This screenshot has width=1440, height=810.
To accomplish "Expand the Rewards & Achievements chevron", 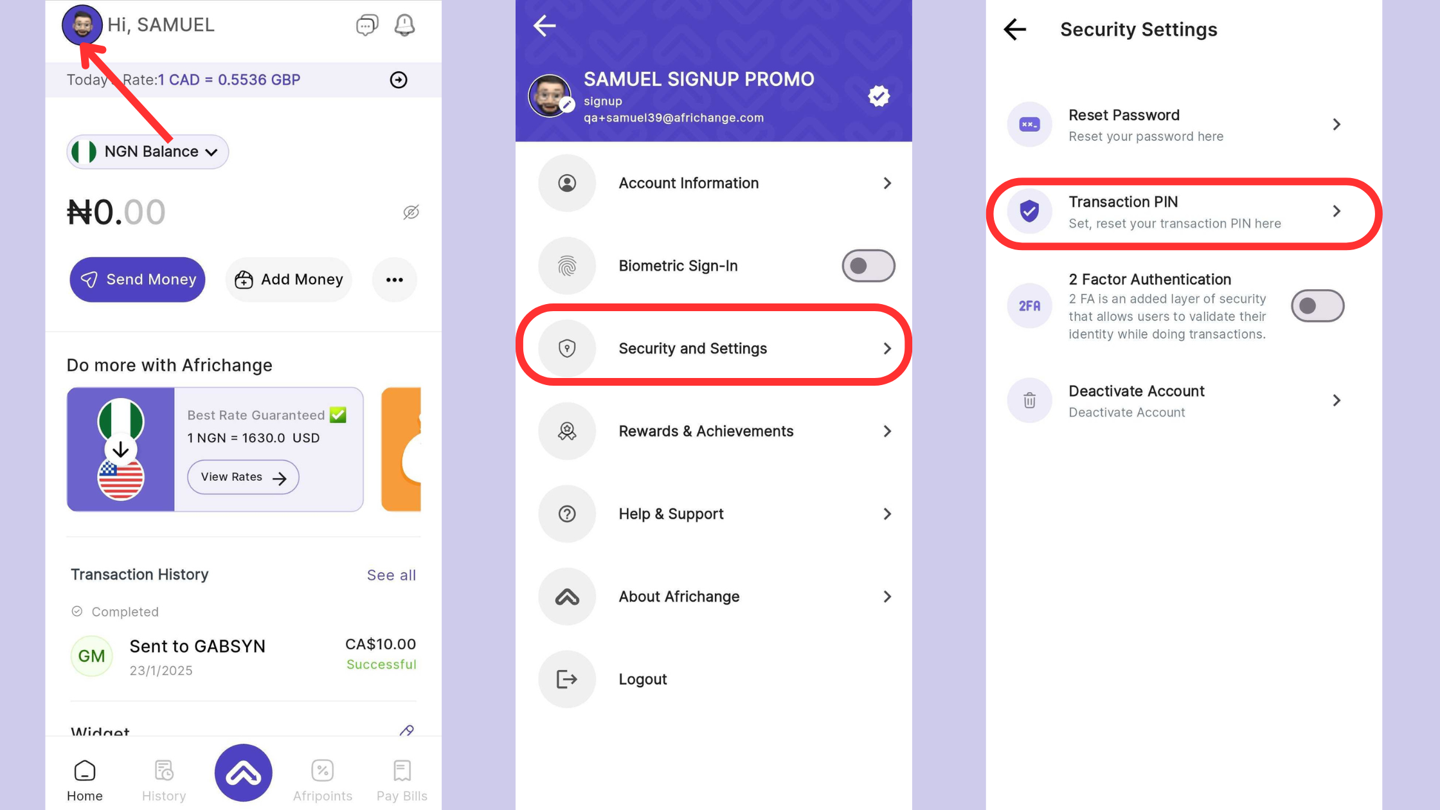I will [x=887, y=431].
